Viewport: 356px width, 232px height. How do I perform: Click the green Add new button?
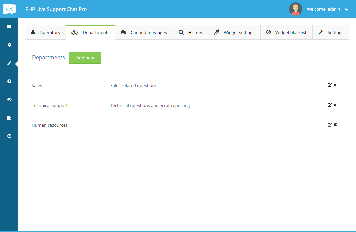[85, 58]
